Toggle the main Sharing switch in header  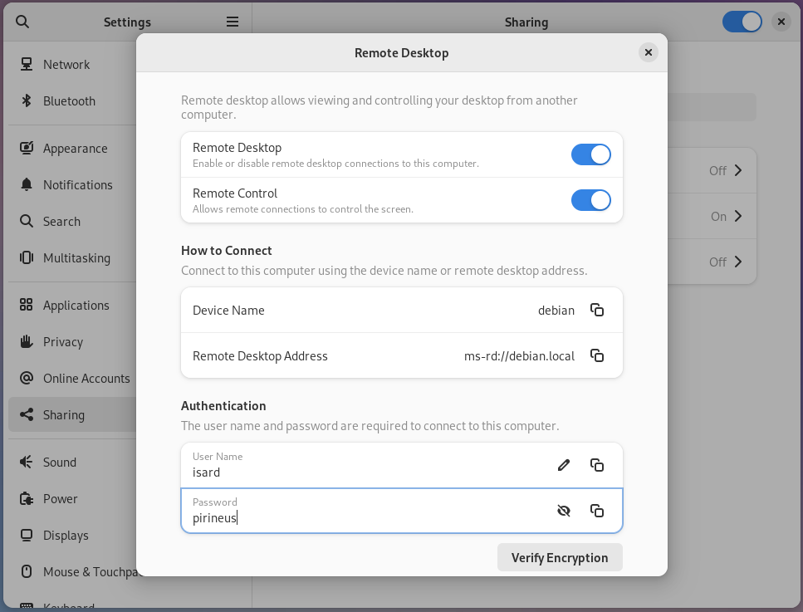(x=742, y=22)
